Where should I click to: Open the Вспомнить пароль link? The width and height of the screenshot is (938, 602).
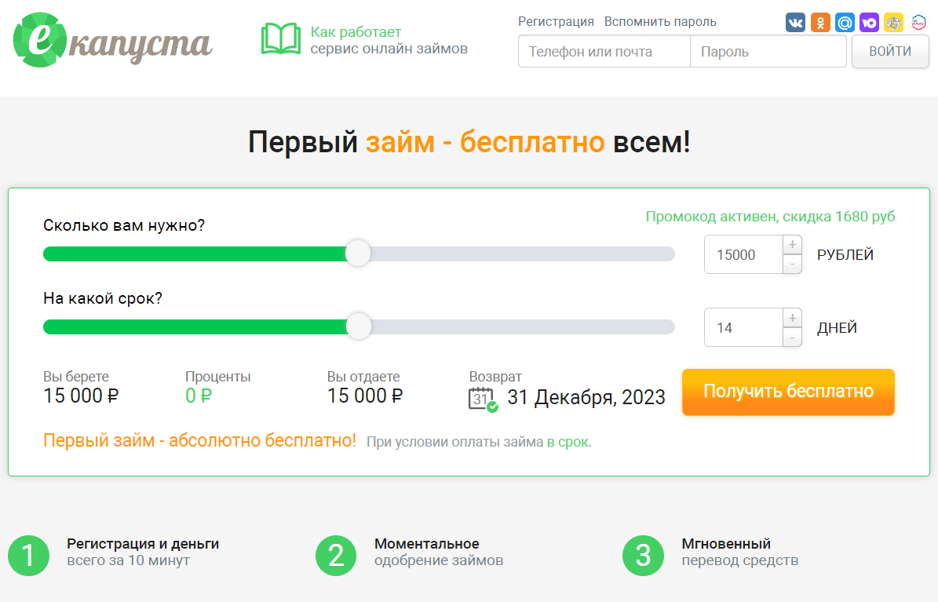(660, 21)
